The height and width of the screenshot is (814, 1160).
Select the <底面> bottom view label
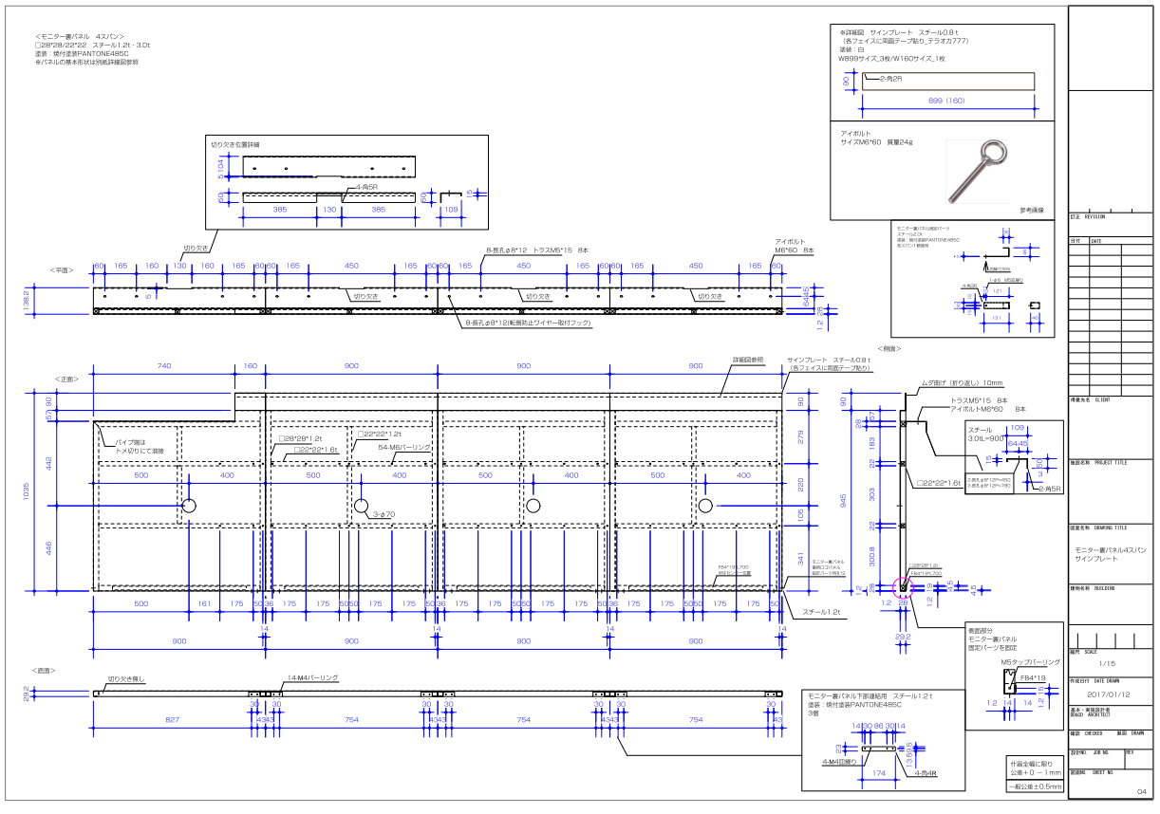[x=43, y=670]
